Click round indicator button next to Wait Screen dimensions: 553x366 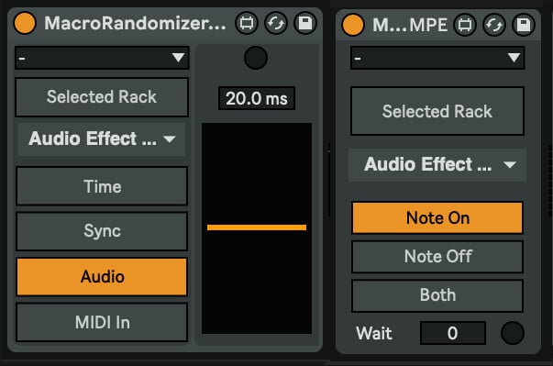513,333
